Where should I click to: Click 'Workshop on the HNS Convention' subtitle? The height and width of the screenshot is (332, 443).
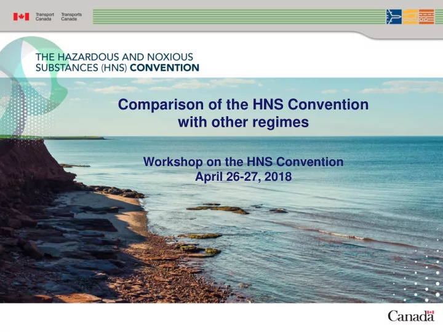243,162
